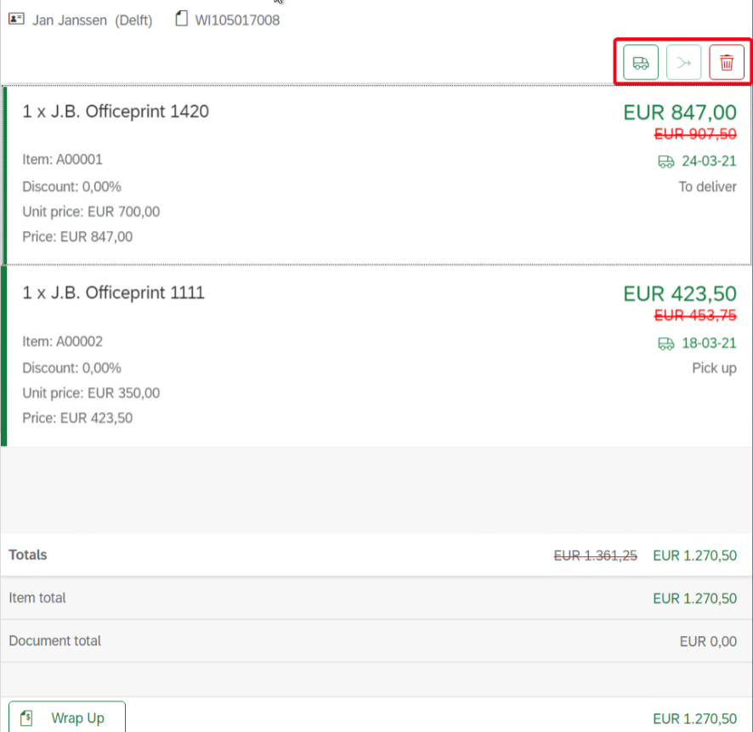Click the document icon beside WI105017008
Viewport: 753px width, 732px height.
(181, 19)
